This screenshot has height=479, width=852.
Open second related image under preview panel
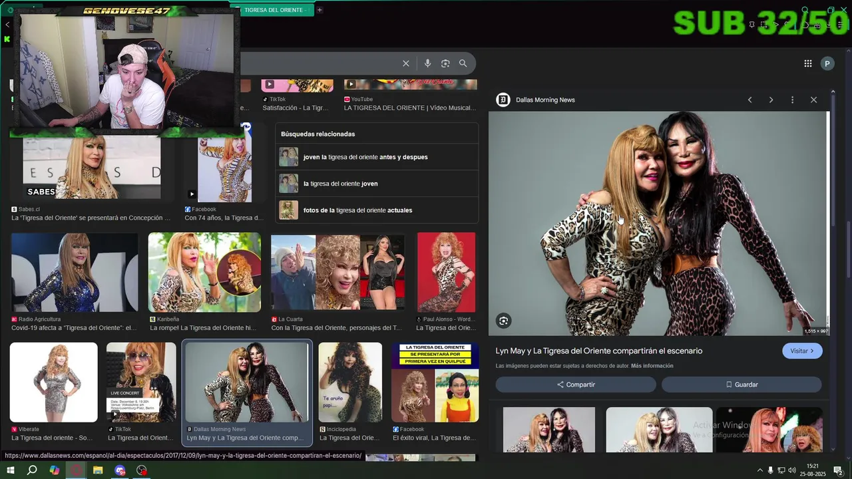[x=659, y=430]
